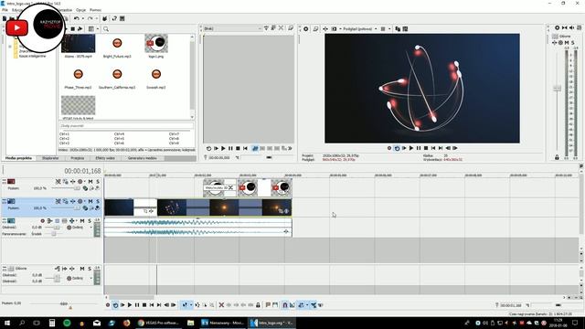Toggle loop playback in the timeline transport bar

click(115, 305)
